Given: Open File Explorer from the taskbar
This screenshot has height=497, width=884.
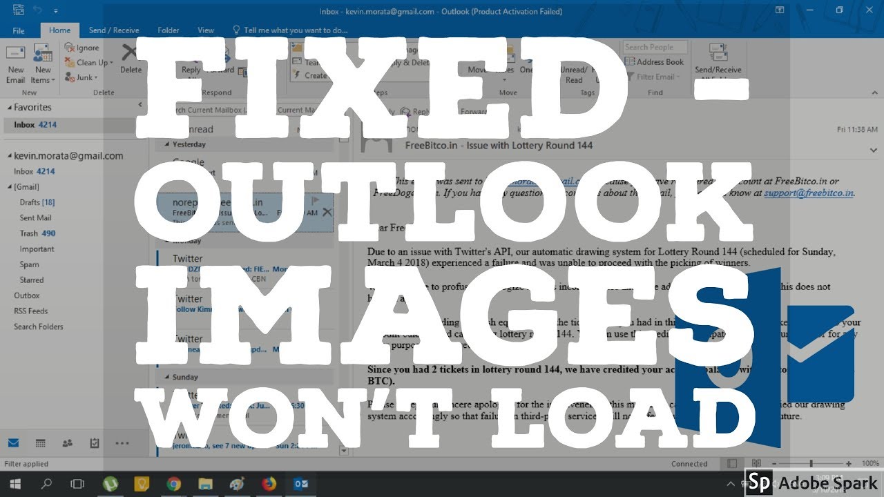Looking at the screenshot, I should (x=205, y=484).
